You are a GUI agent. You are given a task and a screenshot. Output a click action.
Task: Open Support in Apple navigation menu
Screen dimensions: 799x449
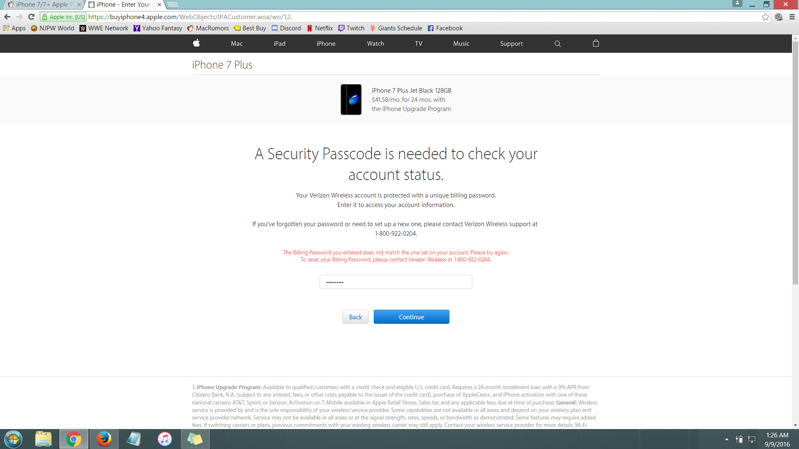tap(511, 44)
